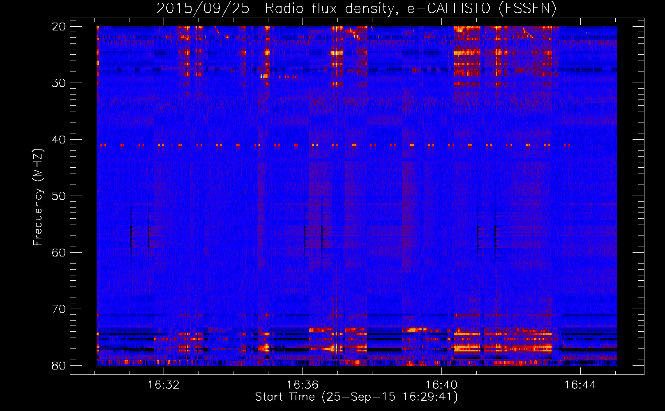The width and height of the screenshot is (665, 411).
Task: Click the y-axis tick label '20'
Action: pyautogui.click(x=59, y=27)
